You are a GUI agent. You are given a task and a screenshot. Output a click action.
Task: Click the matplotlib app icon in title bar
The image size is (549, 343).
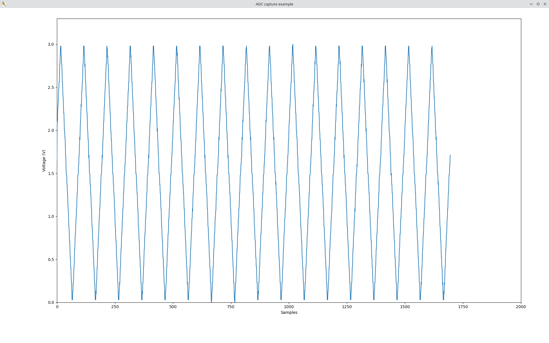point(4,4)
